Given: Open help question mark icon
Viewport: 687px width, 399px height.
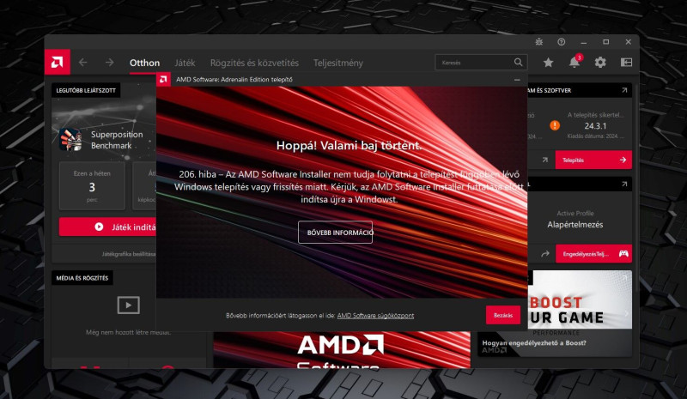Looking at the screenshot, I should [562, 41].
